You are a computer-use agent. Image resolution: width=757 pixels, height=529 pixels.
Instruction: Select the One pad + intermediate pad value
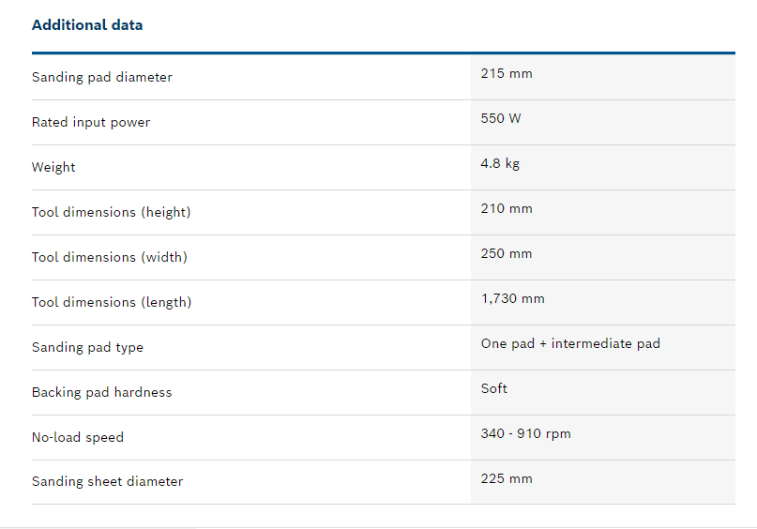[570, 343]
